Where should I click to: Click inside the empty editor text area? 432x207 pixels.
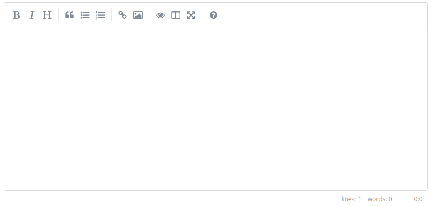coord(215,108)
